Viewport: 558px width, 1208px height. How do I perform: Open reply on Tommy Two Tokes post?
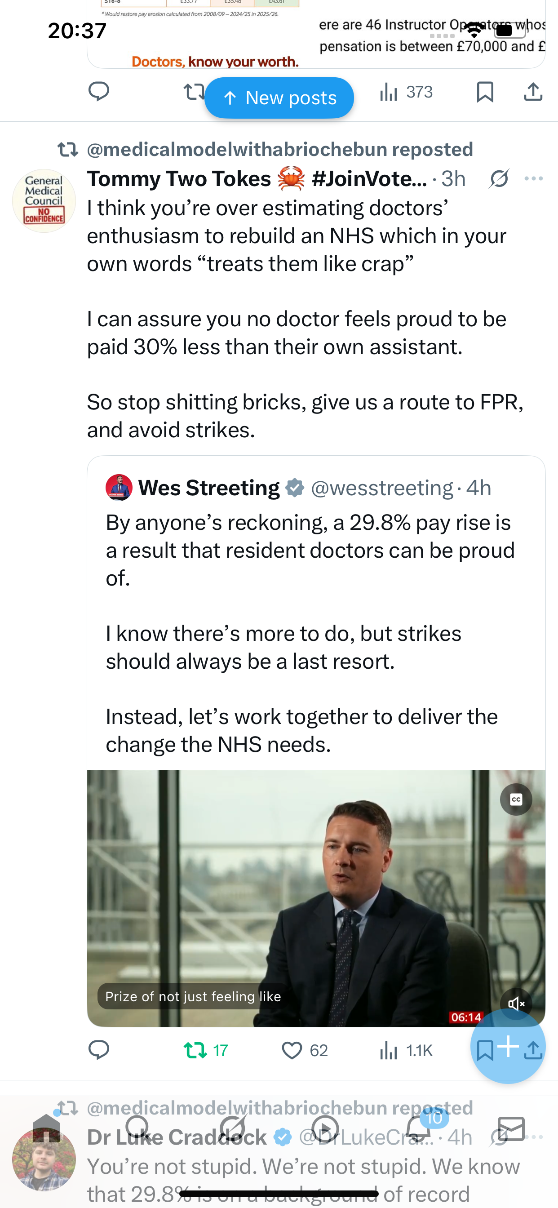[x=99, y=1050]
